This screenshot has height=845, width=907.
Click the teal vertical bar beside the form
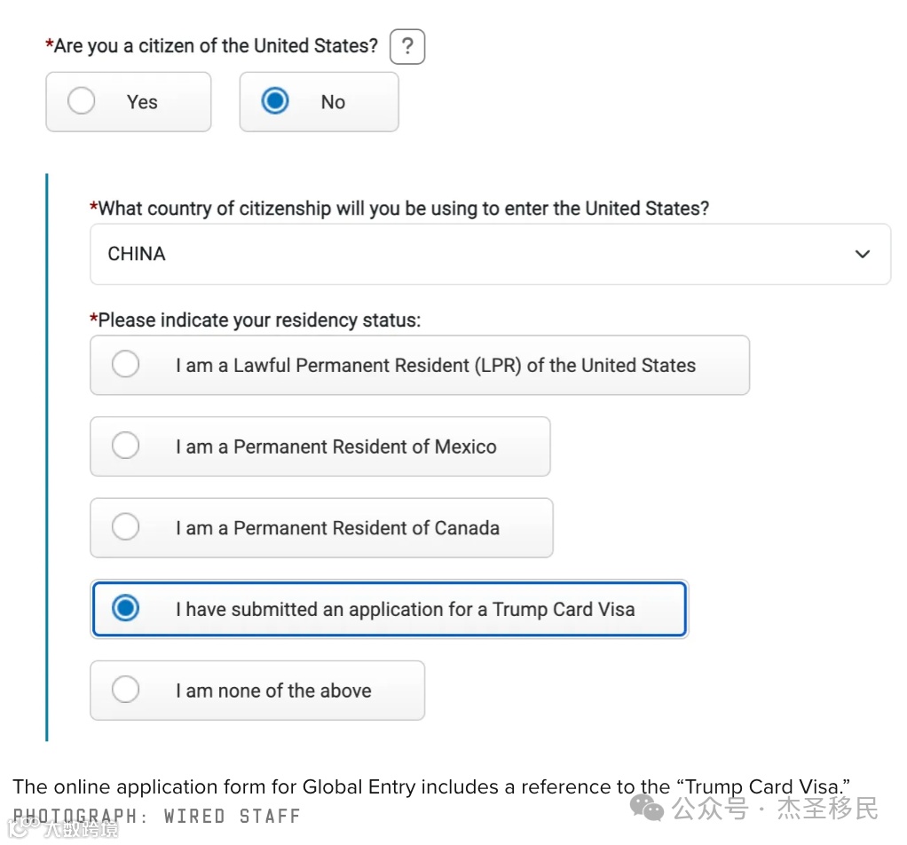[x=46, y=457]
